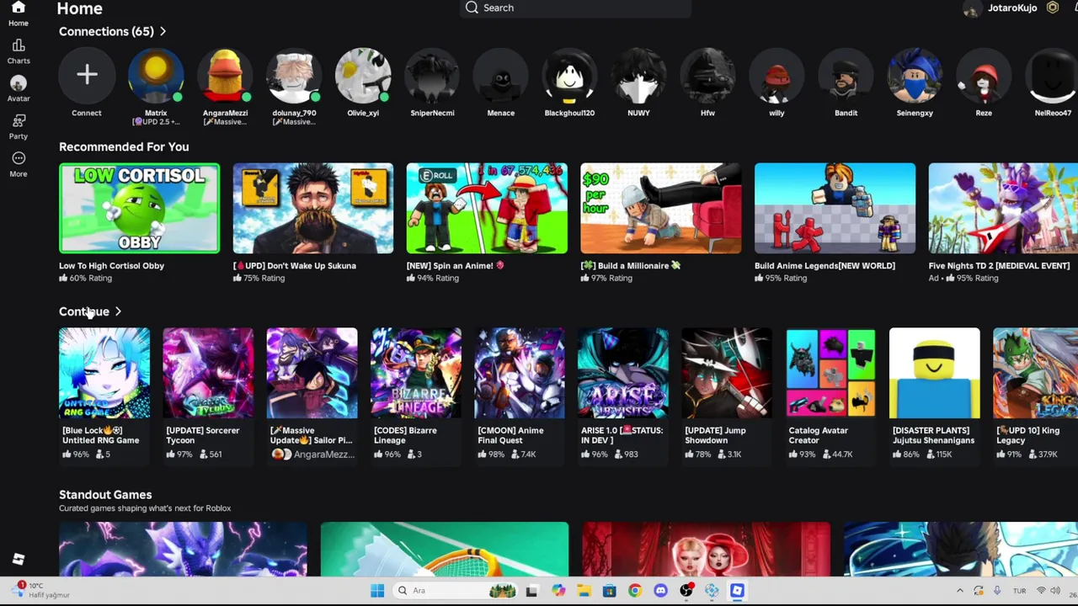Open Anime Final Quest thumbnail

pos(520,373)
